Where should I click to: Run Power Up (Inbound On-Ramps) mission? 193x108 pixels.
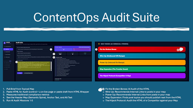tap(142, 63)
